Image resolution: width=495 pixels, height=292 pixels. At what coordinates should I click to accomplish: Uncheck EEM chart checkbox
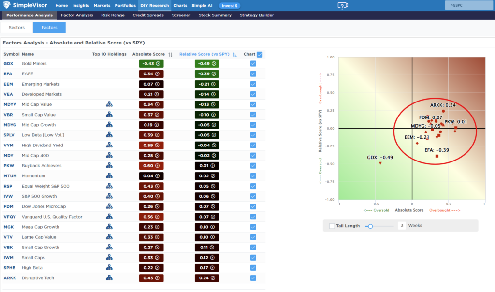(x=253, y=84)
